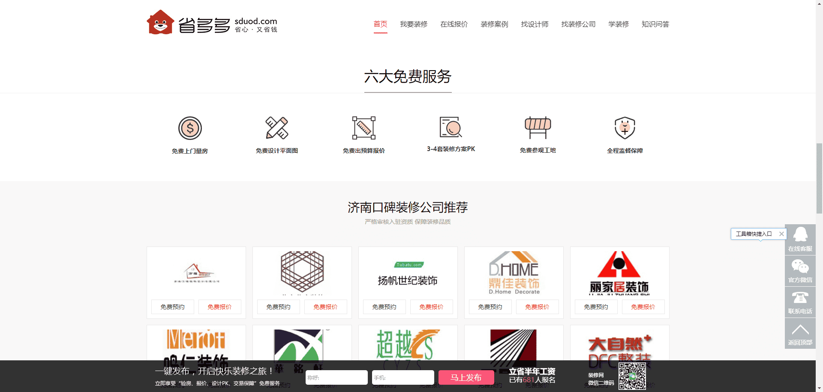This screenshot has height=392, width=823.
Task: Open 我要装修 menu item
Action: coord(414,24)
